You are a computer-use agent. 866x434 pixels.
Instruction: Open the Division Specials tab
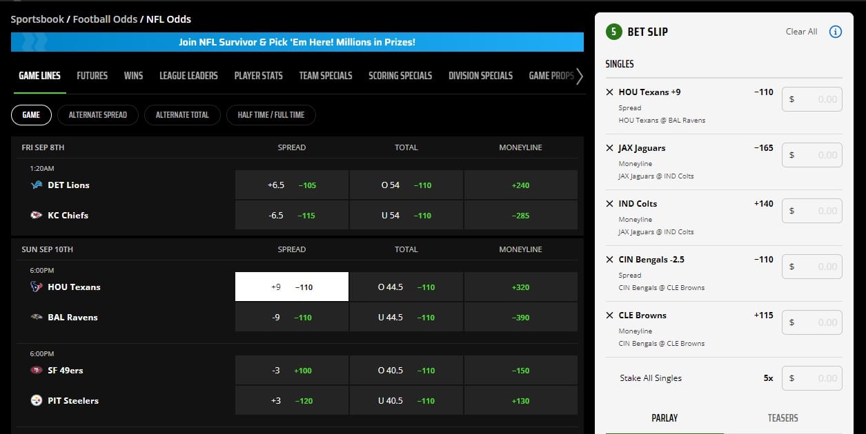[480, 76]
